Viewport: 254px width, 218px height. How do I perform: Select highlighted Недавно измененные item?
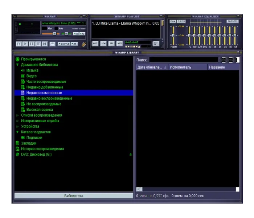pyautogui.click(x=74, y=93)
